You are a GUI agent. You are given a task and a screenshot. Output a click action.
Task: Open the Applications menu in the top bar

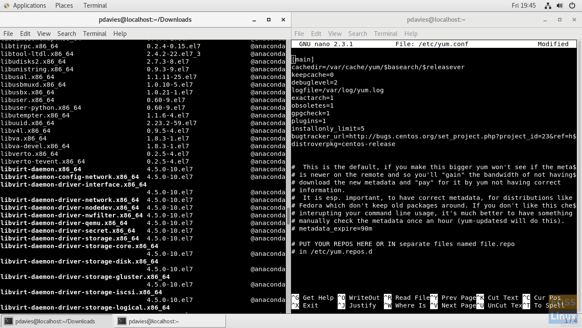click(25, 6)
